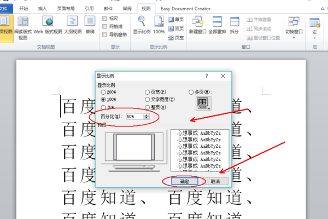Click 并排查看 view side by side
Image resolution: width=328 pixels, height=219 pixels.
259,20
